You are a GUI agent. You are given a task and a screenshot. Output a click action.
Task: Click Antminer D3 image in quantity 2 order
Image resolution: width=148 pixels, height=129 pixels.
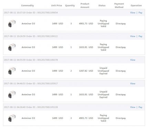click(12, 71)
